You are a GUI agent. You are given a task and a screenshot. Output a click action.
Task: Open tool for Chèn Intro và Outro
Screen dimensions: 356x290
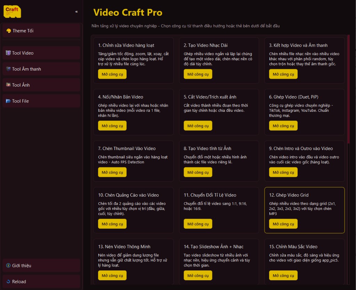283,172
